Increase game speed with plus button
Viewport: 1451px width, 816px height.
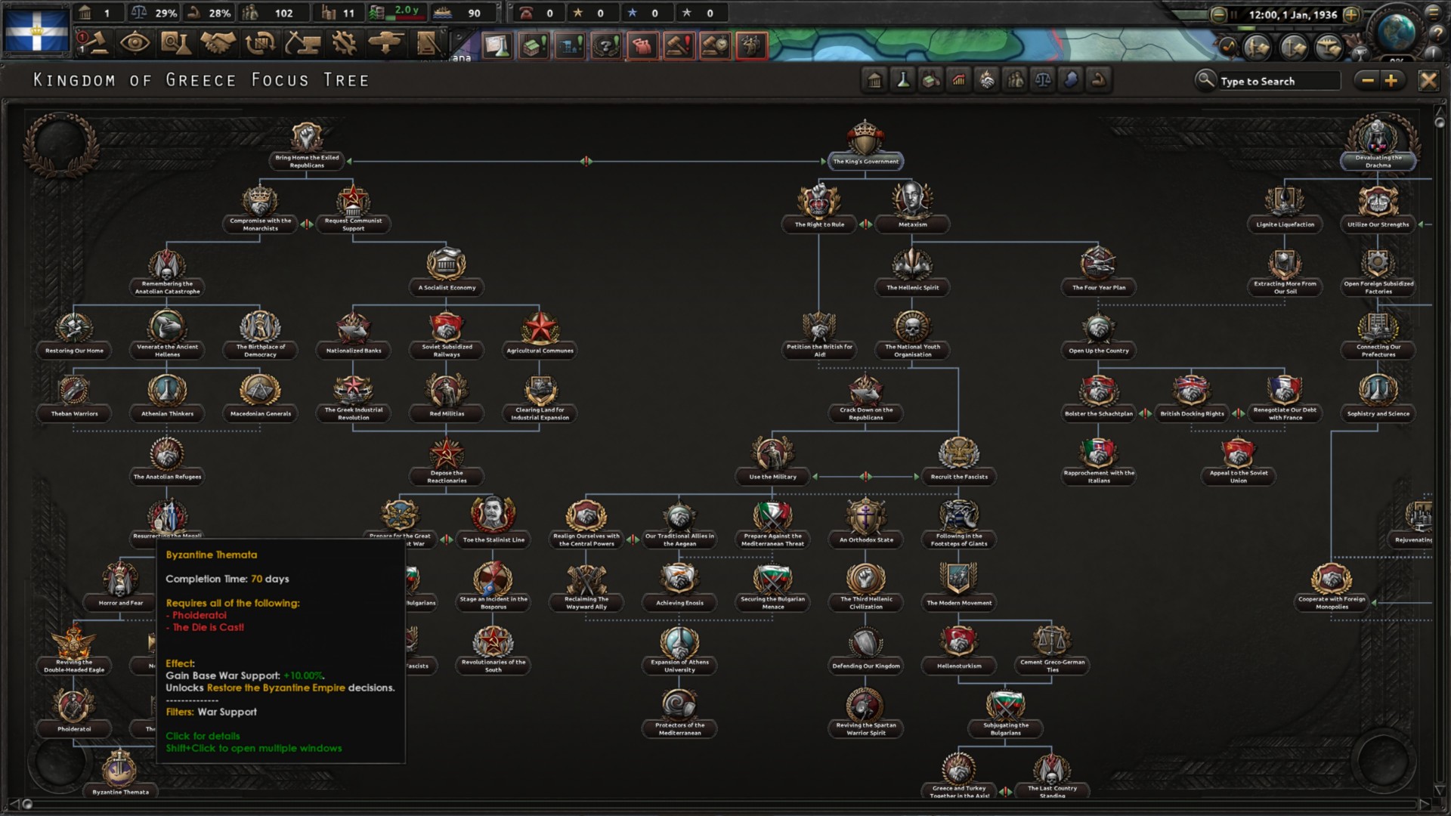pyautogui.click(x=1351, y=14)
